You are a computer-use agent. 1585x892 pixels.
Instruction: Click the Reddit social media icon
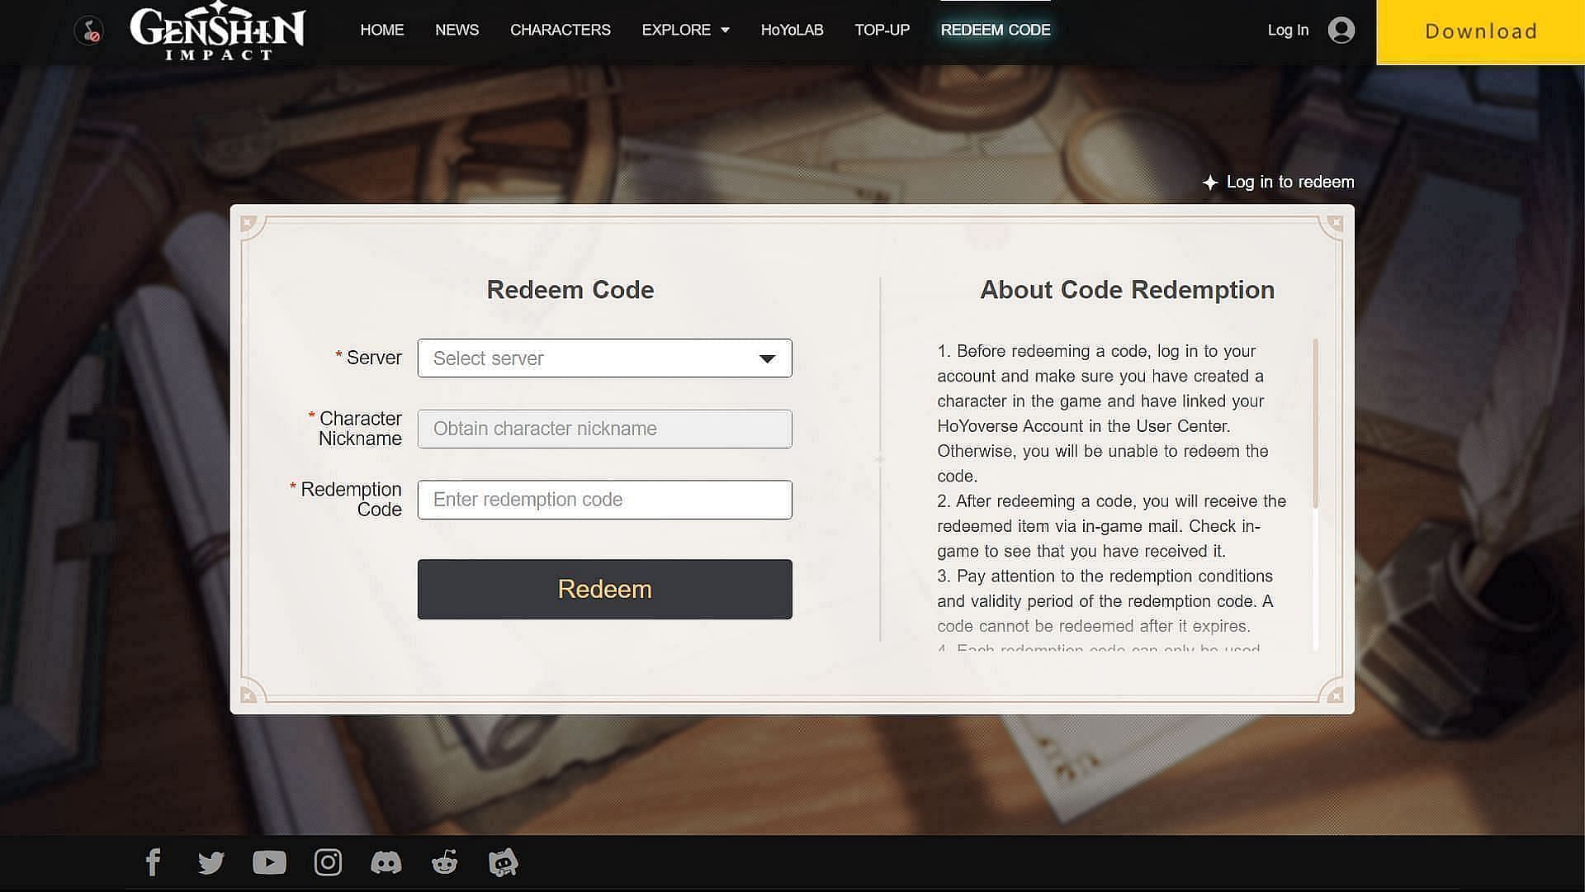coord(444,862)
